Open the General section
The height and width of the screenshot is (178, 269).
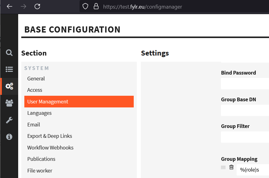tap(36, 79)
